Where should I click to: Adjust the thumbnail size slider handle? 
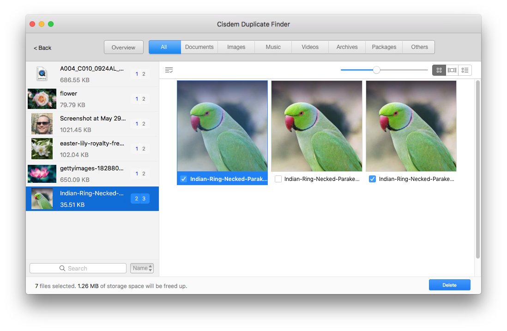(376, 70)
